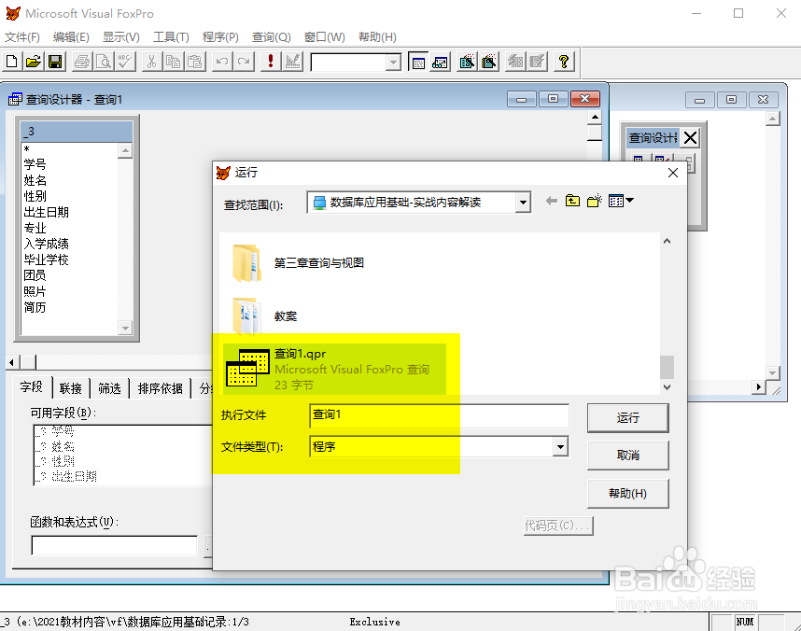The height and width of the screenshot is (631, 801).
Task: Click the Paste toolbar icon
Action: tap(195, 62)
